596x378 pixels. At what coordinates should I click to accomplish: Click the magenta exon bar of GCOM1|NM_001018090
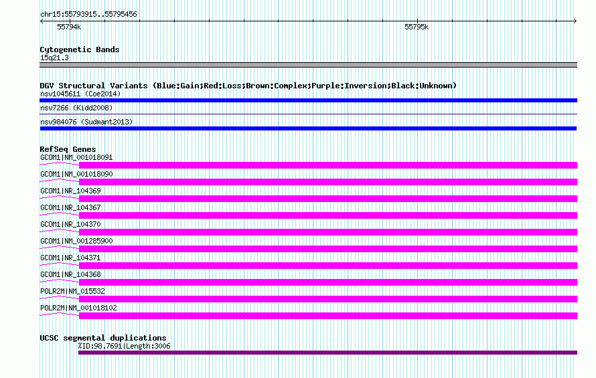pyautogui.click(x=328, y=182)
